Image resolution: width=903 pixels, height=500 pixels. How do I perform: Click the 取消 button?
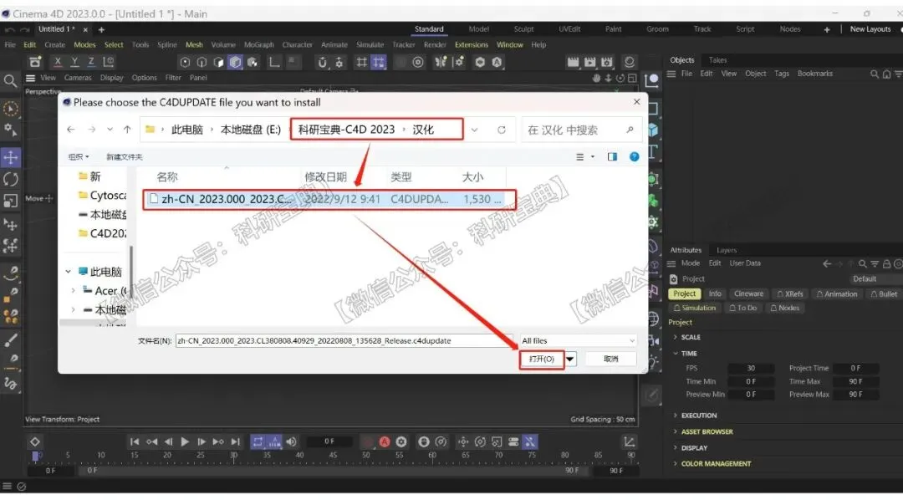[x=611, y=359]
